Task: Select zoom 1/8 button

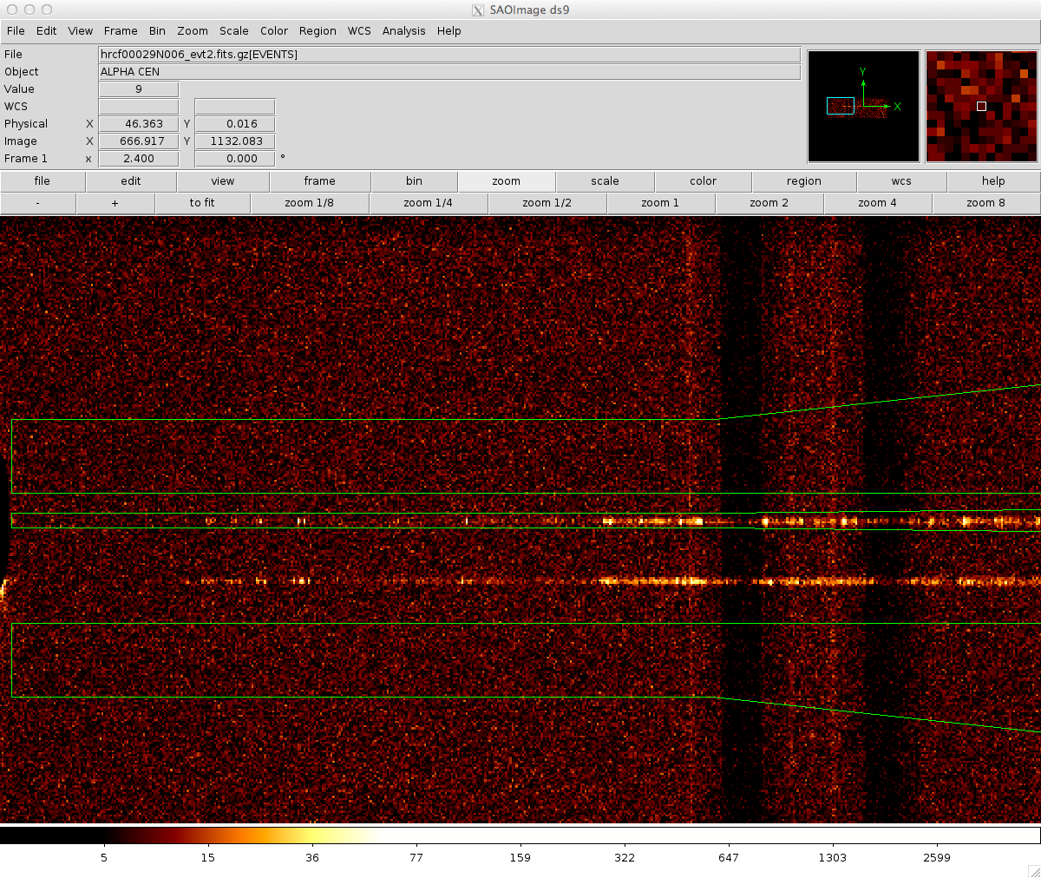Action: point(309,203)
